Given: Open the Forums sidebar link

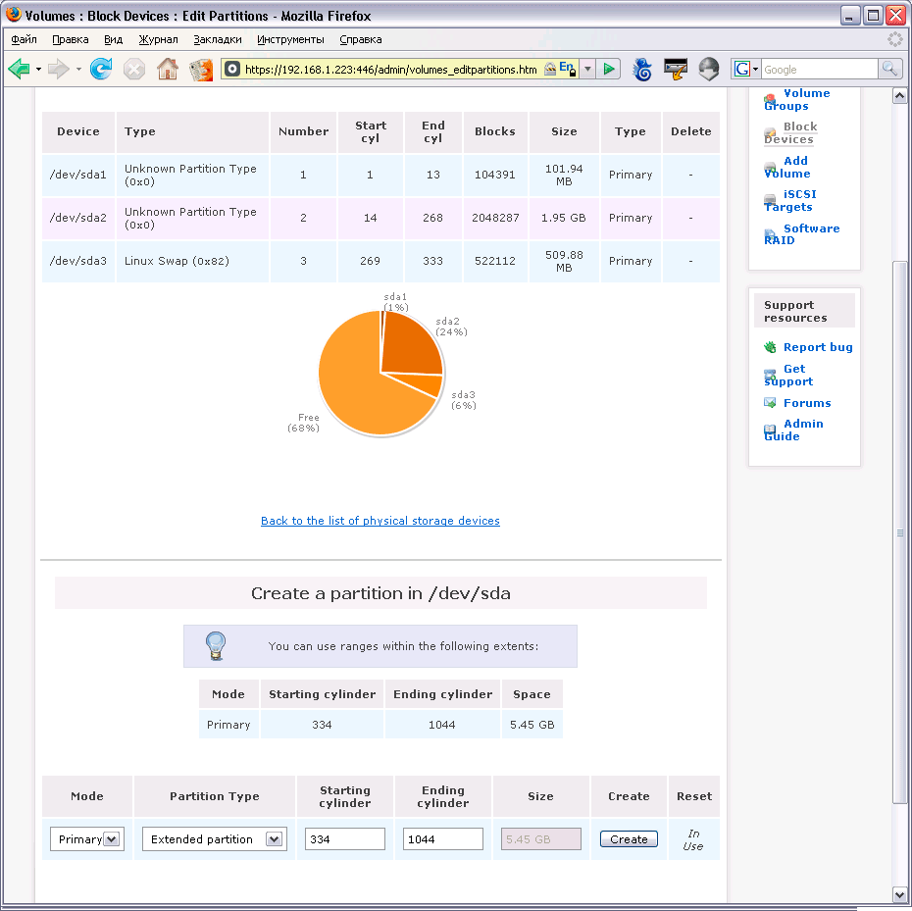Looking at the screenshot, I should [x=806, y=403].
